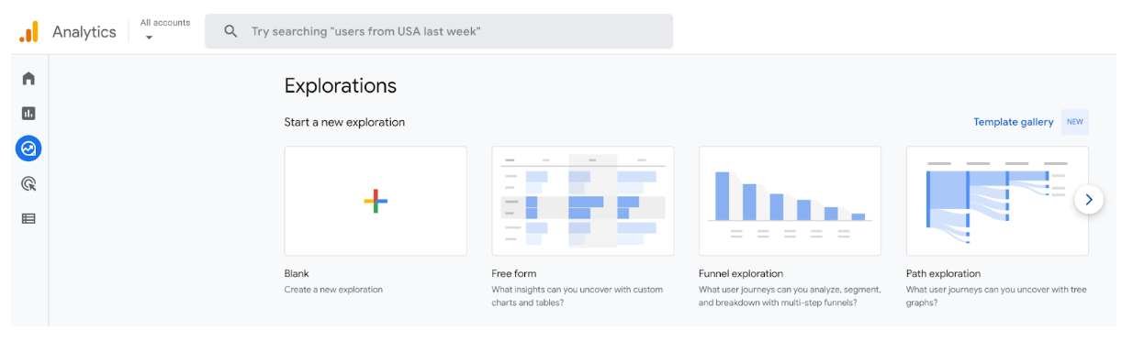The image size is (1133, 341).
Task: Open the Configure table icon
Action: (28, 219)
